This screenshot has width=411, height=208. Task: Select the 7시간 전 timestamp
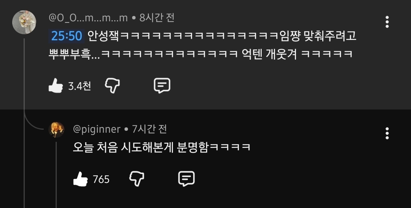pyautogui.click(x=149, y=129)
